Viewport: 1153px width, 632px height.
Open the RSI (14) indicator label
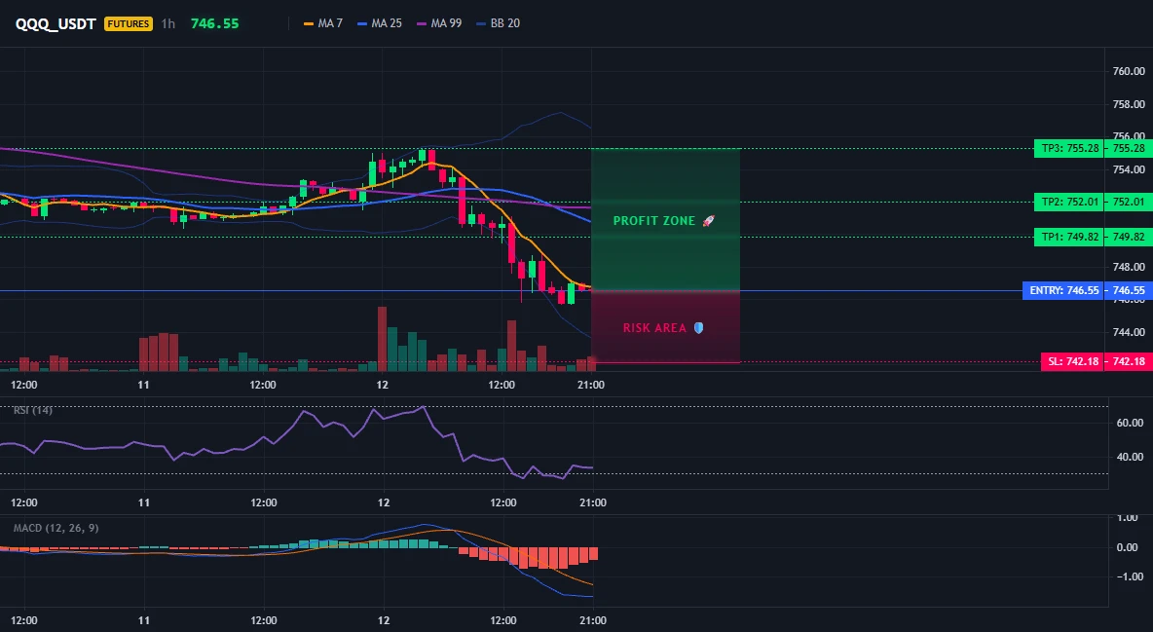[32, 410]
